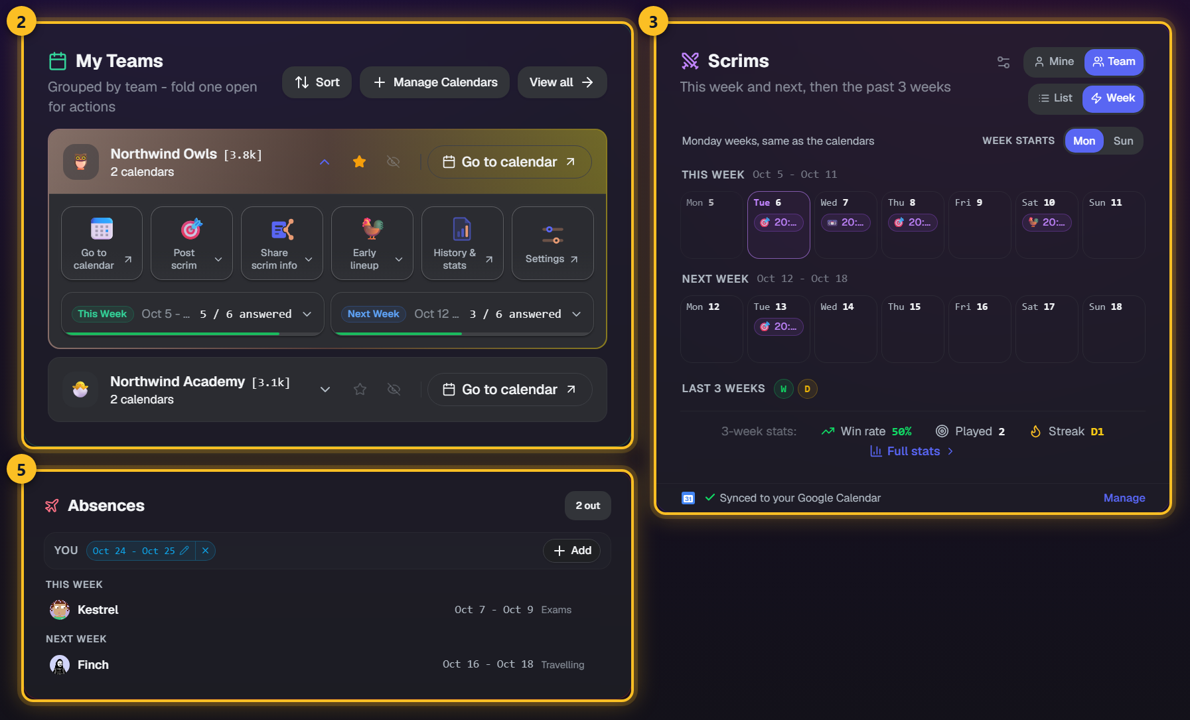Collapse the Northwind Owls team

pos(325,161)
